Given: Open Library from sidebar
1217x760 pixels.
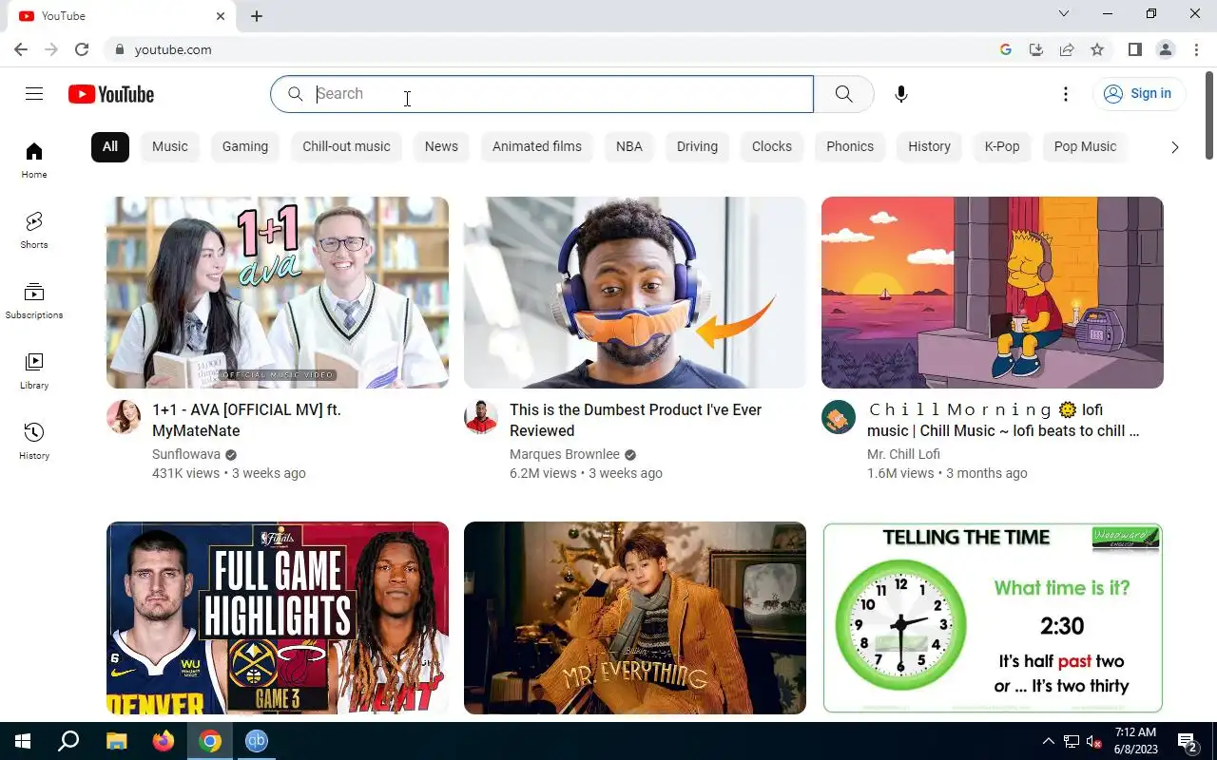Looking at the screenshot, I should pyautogui.click(x=34, y=371).
